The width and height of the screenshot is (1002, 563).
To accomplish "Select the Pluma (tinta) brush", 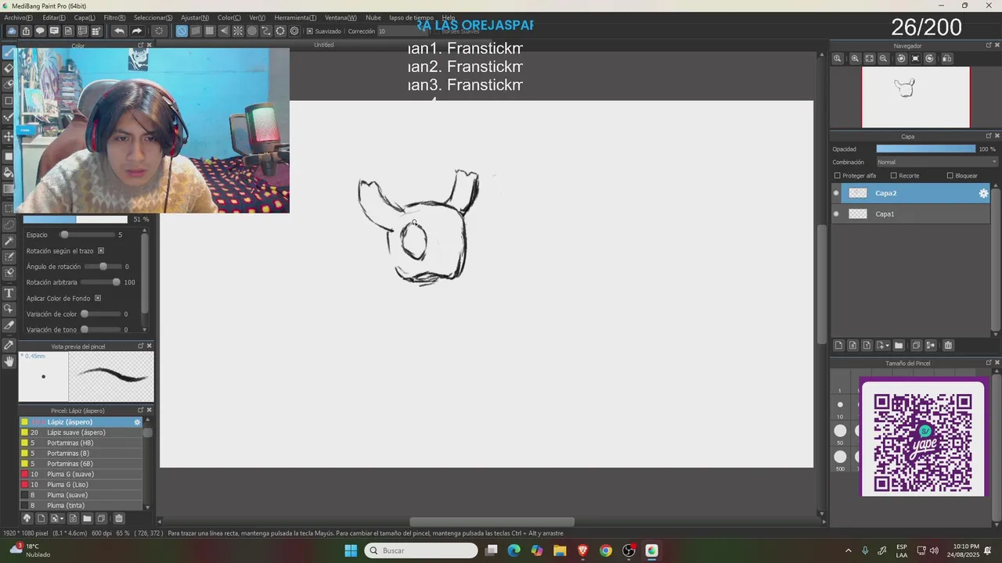I will 81,505.
